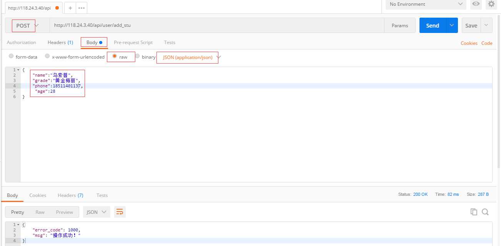The image size is (501, 246).
Task: Switch to the response Tests tab
Action: point(102,195)
